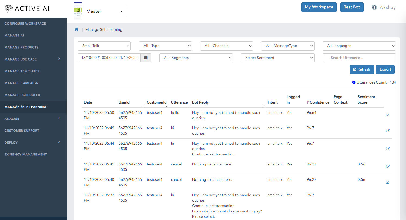Open the Small Talk category dropdown

point(104,46)
